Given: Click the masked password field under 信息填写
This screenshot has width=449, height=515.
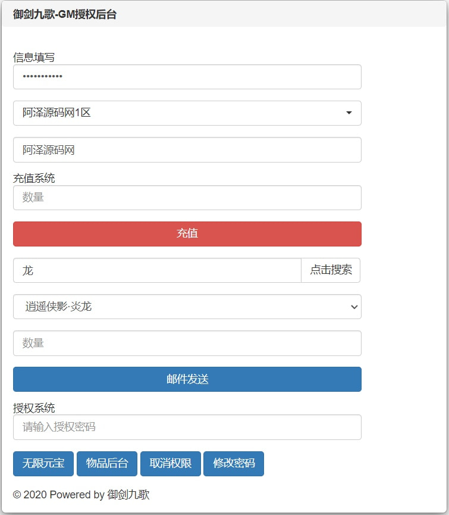Looking at the screenshot, I should pyautogui.click(x=187, y=77).
